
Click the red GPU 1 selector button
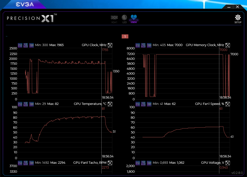125,36
